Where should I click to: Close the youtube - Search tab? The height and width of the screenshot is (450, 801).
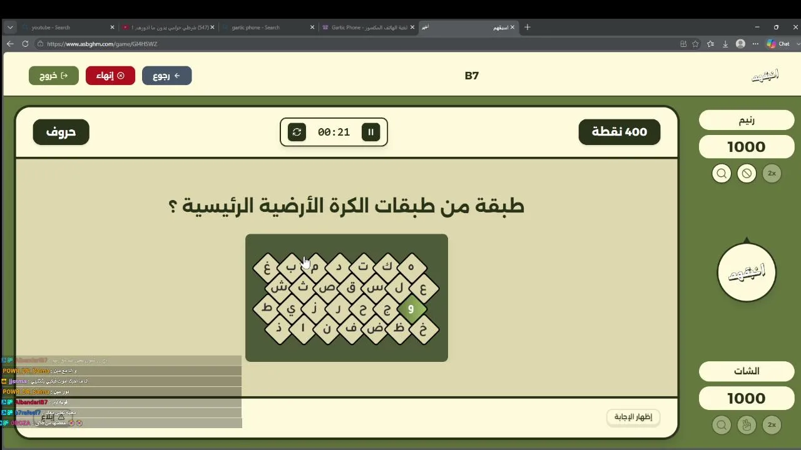tap(112, 27)
